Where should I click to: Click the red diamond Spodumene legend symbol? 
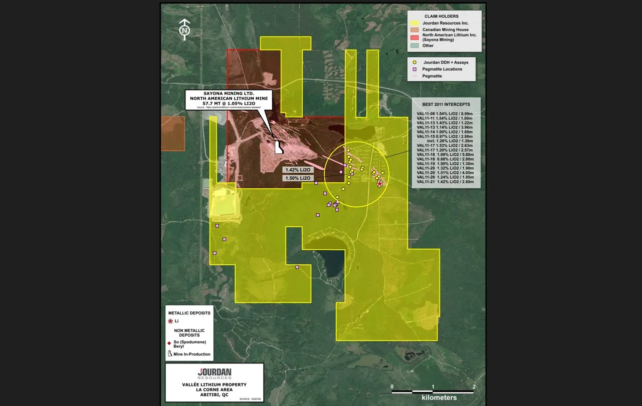click(169, 343)
